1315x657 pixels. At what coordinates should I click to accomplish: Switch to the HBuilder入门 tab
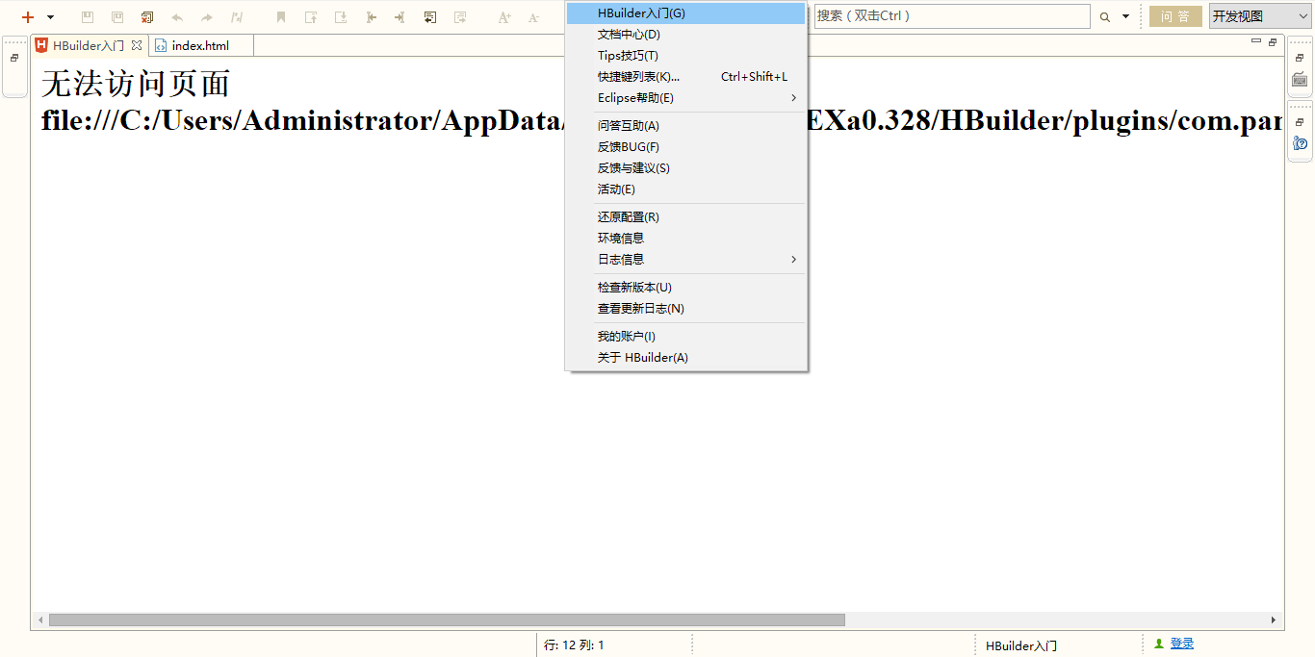pos(89,45)
